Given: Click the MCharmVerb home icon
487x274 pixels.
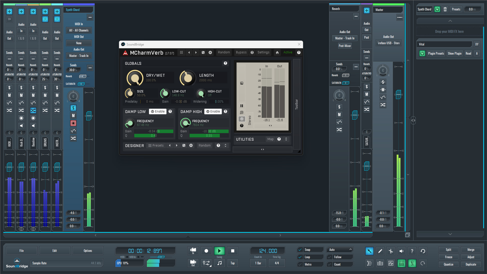Looking at the screenshot, I should 277,53.
